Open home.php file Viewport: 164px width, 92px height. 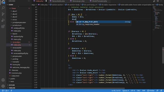(x=16, y=65)
